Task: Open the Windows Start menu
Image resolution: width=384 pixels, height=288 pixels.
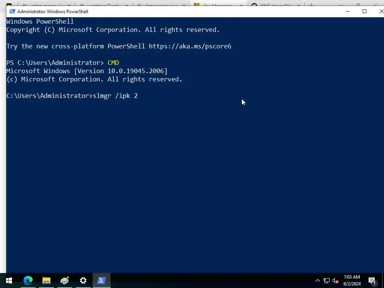Action: tap(9, 280)
